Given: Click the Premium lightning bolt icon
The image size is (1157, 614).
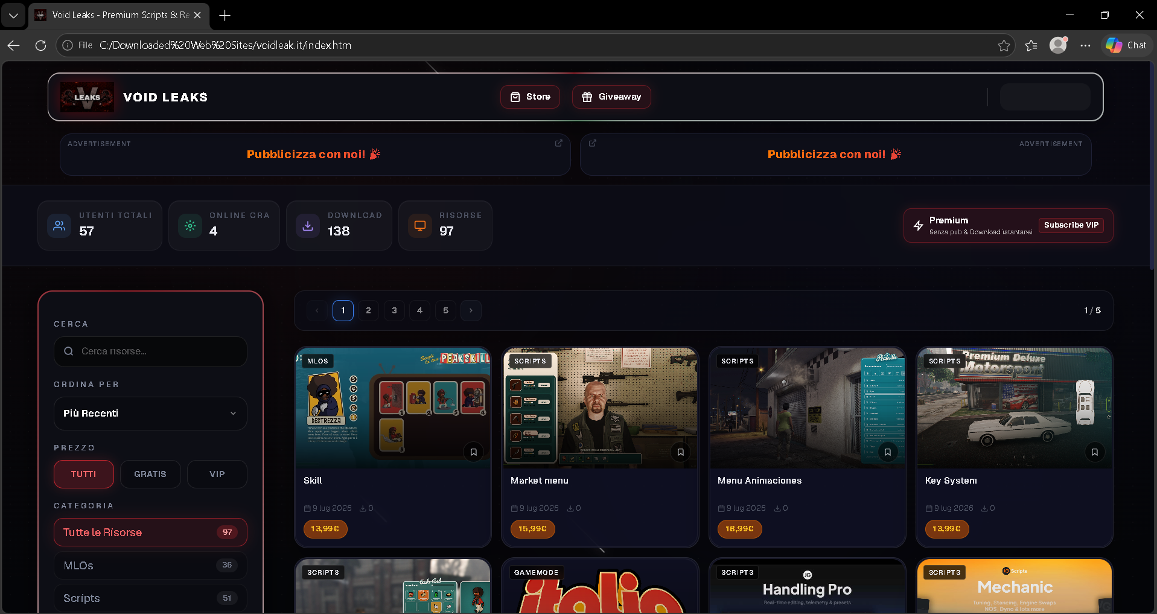Looking at the screenshot, I should [919, 226].
